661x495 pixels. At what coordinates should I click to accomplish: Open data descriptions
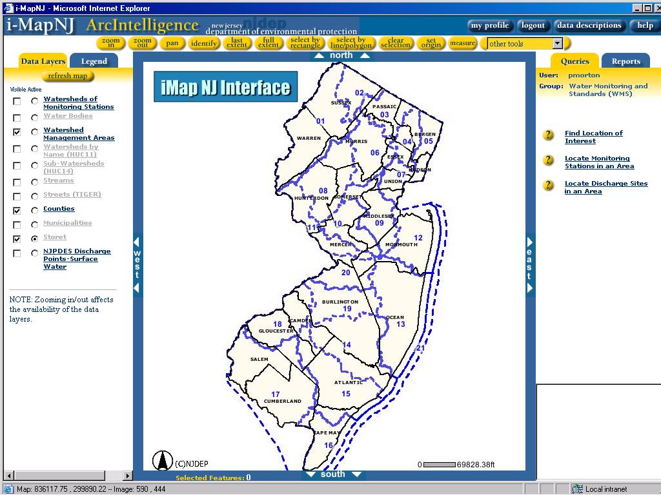589,25
